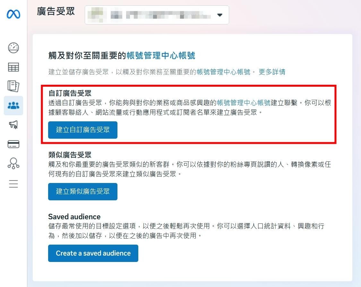Viewport: 361px width, 287px height.
Task: Open the all tools hamburger menu
Action: point(13,184)
